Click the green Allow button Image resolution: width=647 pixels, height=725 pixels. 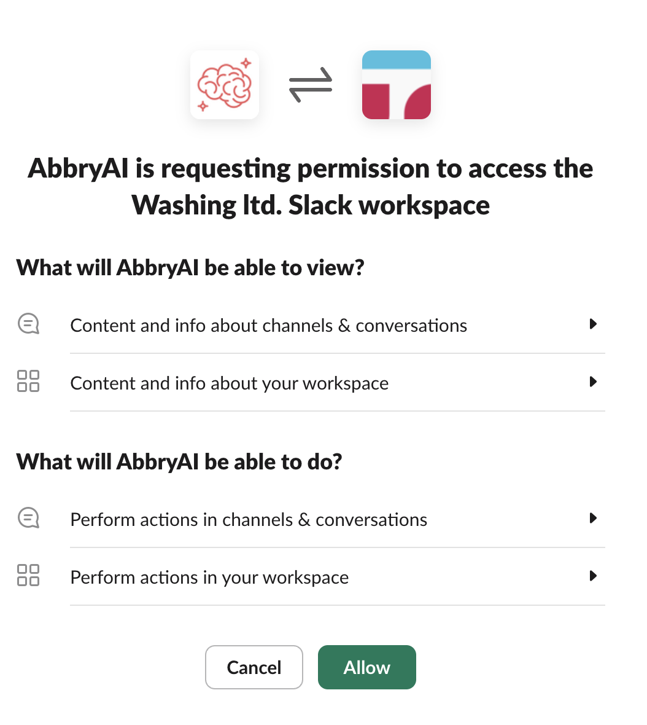[366, 667]
